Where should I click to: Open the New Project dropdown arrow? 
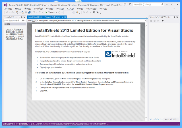click(20, 13)
